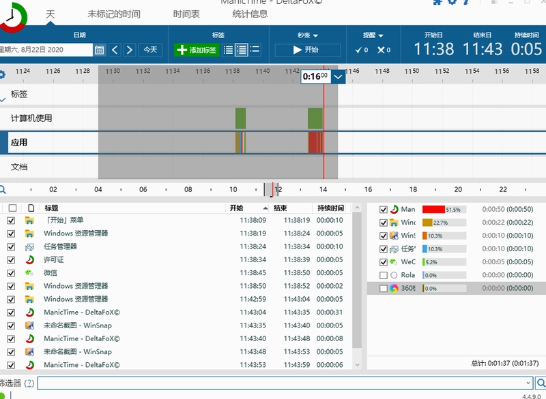Select the middle tag list view icon

pyautogui.click(x=242, y=50)
